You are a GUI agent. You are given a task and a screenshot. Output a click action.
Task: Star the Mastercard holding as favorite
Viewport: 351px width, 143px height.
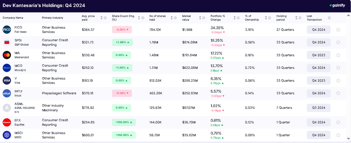338,55
